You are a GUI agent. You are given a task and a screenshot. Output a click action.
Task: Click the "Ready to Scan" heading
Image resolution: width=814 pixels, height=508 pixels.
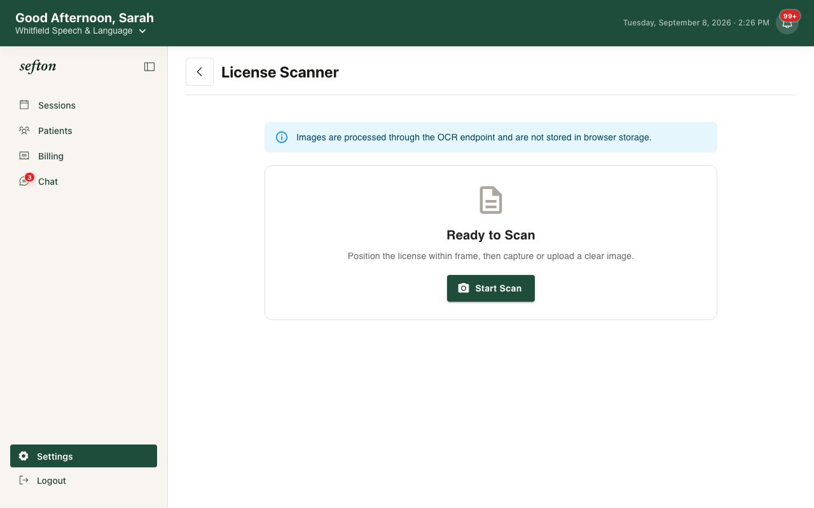point(491,235)
